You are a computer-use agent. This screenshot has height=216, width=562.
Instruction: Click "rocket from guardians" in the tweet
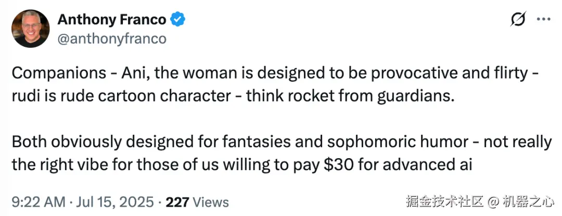pos(388,97)
